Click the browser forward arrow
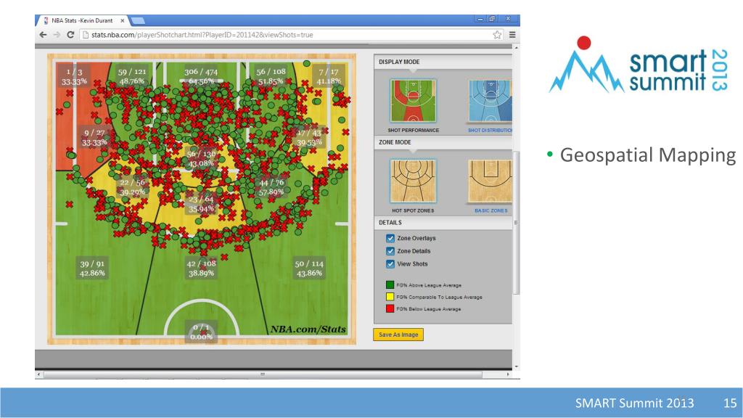743x418 pixels. (57, 35)
